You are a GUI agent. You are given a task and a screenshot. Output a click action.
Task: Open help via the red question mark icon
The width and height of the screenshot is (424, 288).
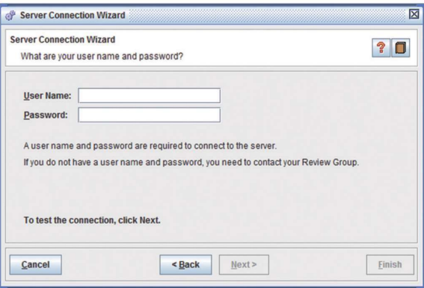tap(381, 48)
